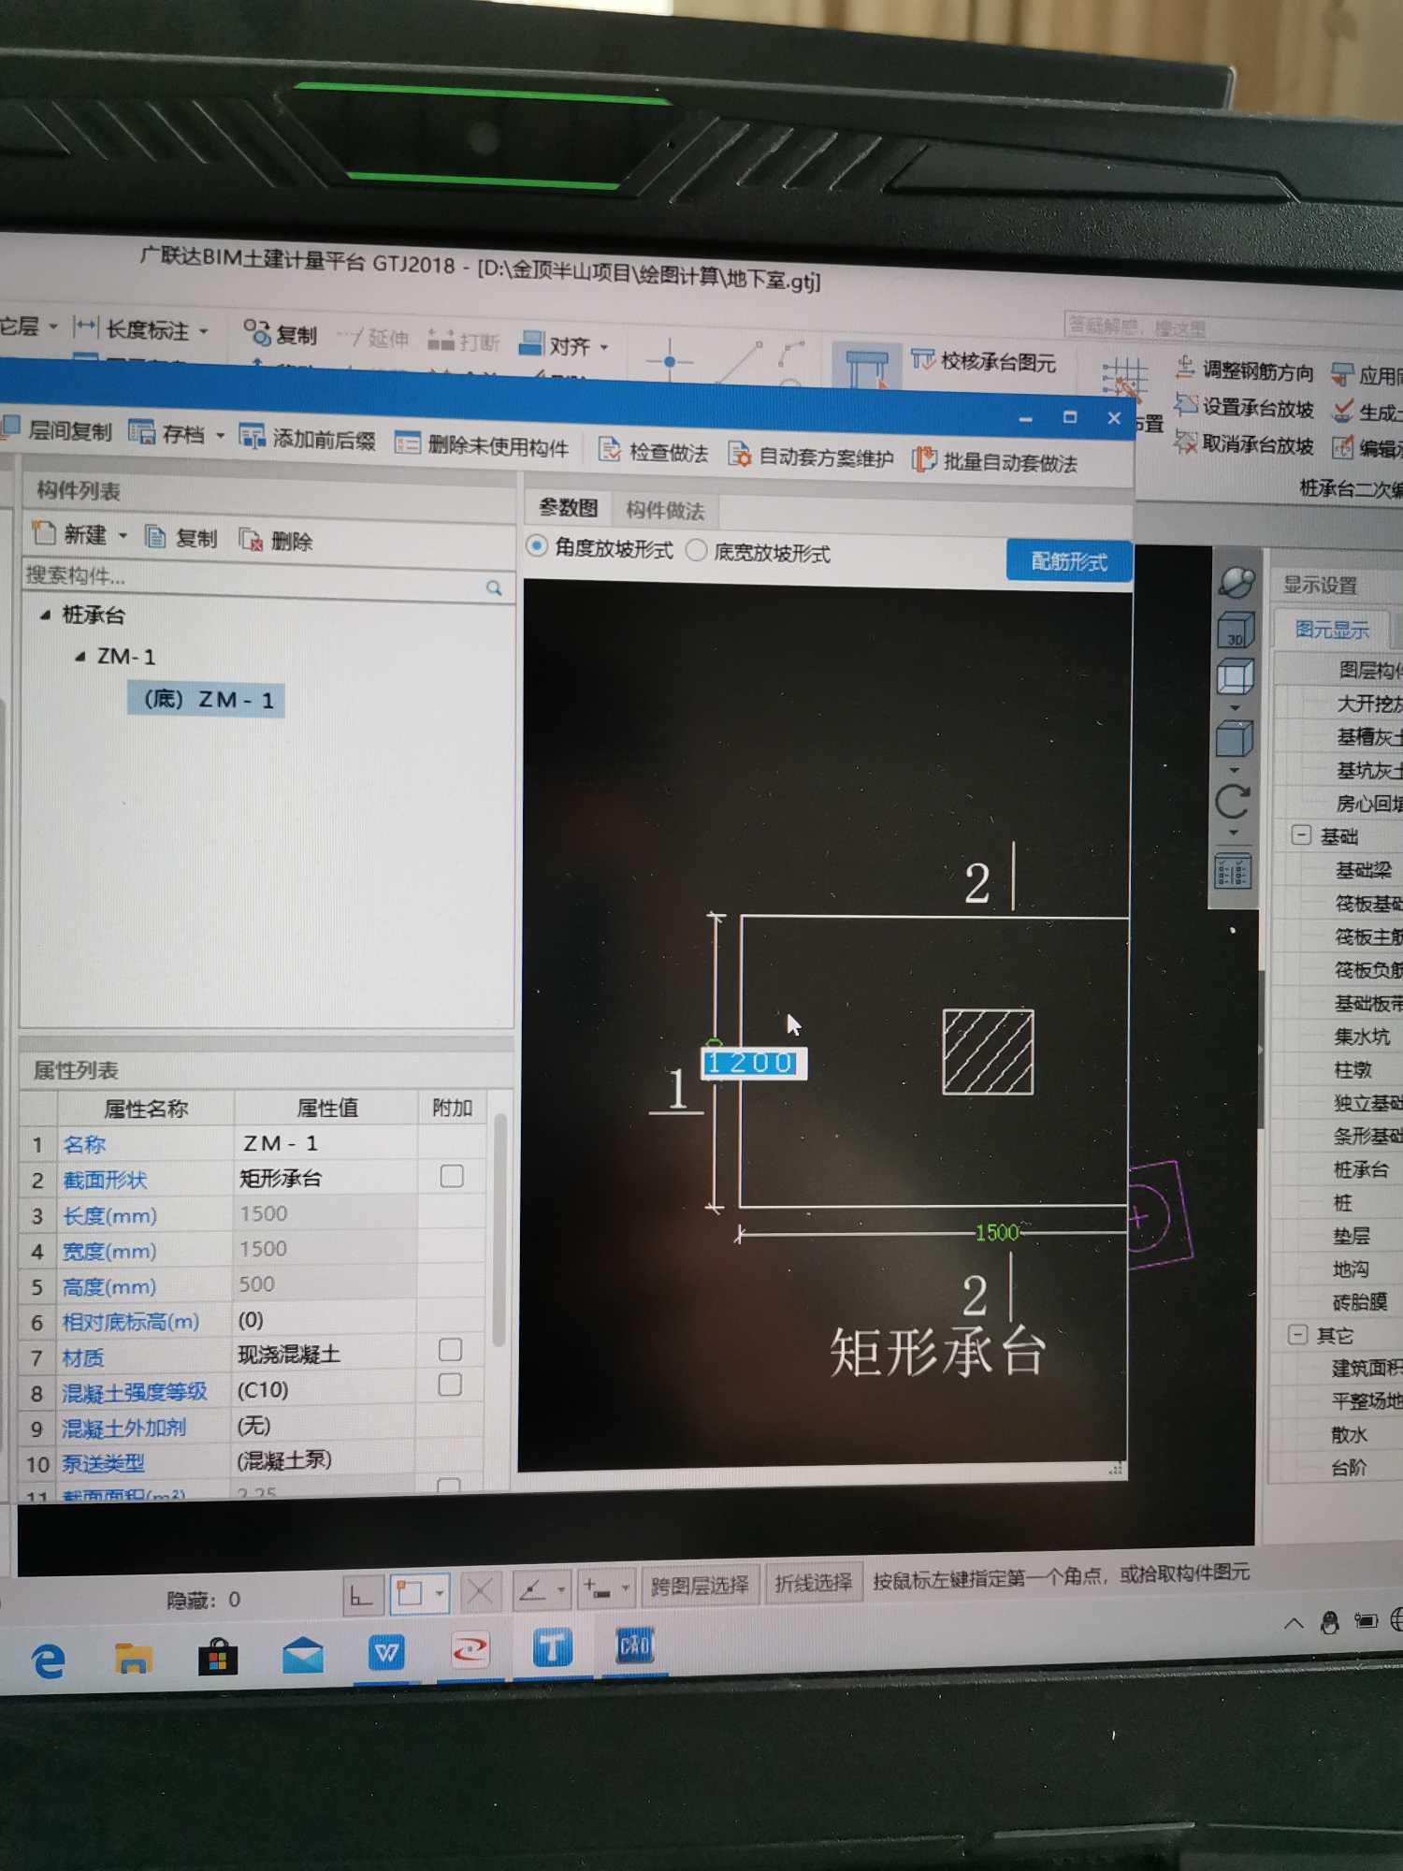Click the 复制 icon in the component list toolbar
The image size is (1403, 1871).
[x=155, y=537]
